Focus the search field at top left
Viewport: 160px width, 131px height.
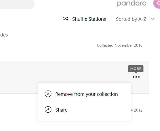(x=16, y=4)
